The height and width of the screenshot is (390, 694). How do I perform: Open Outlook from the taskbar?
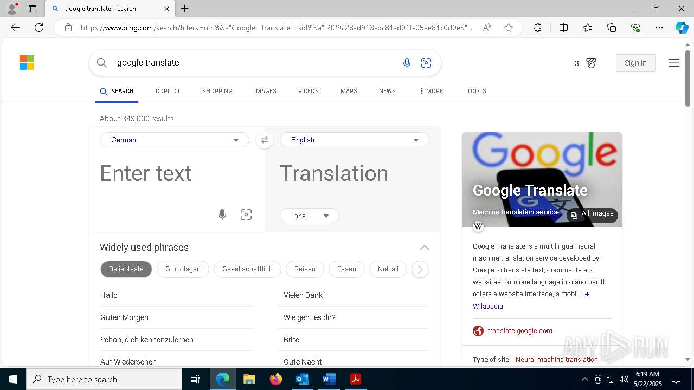click(302, 379)
